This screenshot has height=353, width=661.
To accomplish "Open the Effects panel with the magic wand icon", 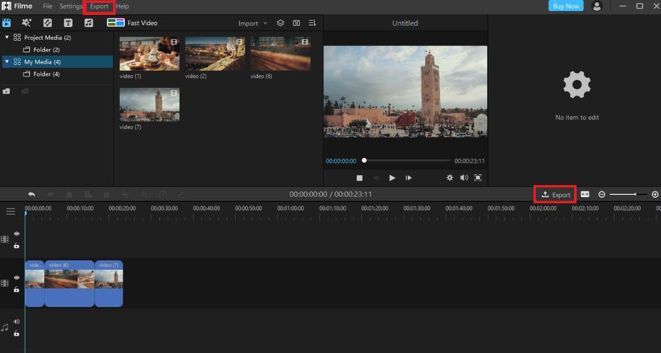I will (26, 22).
